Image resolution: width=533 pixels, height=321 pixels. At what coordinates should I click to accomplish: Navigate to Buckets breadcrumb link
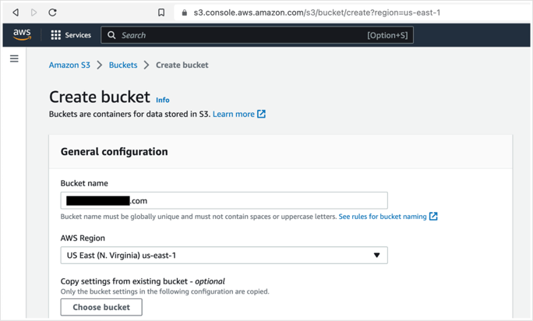123,65
